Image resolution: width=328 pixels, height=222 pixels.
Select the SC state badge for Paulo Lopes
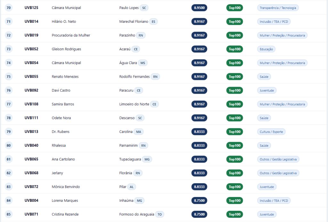tap(144, 8)
